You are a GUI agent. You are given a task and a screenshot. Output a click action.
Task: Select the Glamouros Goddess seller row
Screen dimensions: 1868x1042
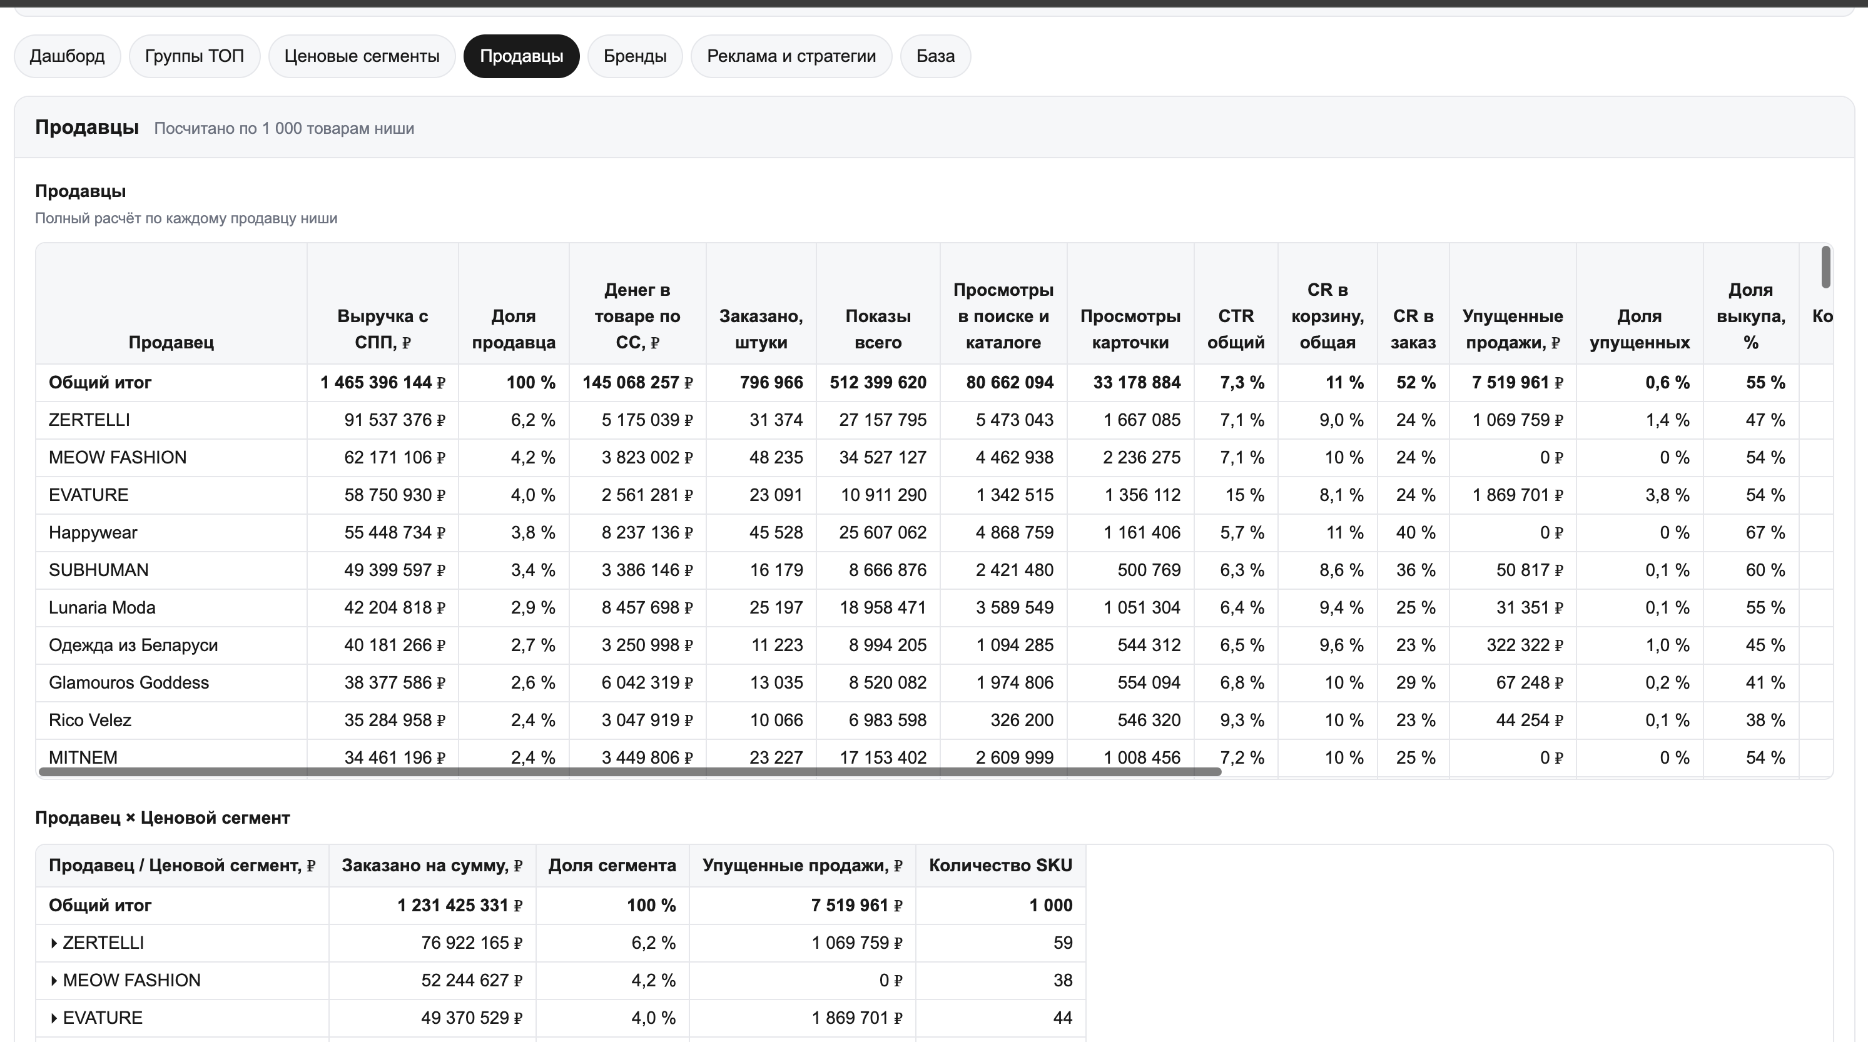pyautogui.click(x=934, y=683)
